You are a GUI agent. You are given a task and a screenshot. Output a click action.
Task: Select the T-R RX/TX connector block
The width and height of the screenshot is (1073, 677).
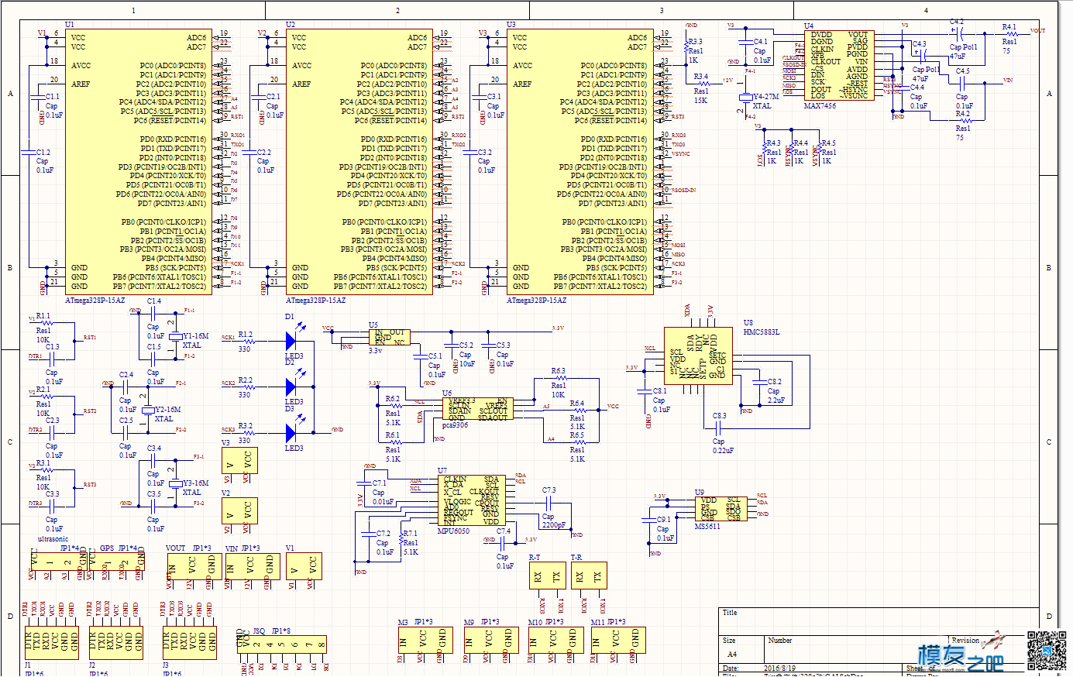pos(588,576)
